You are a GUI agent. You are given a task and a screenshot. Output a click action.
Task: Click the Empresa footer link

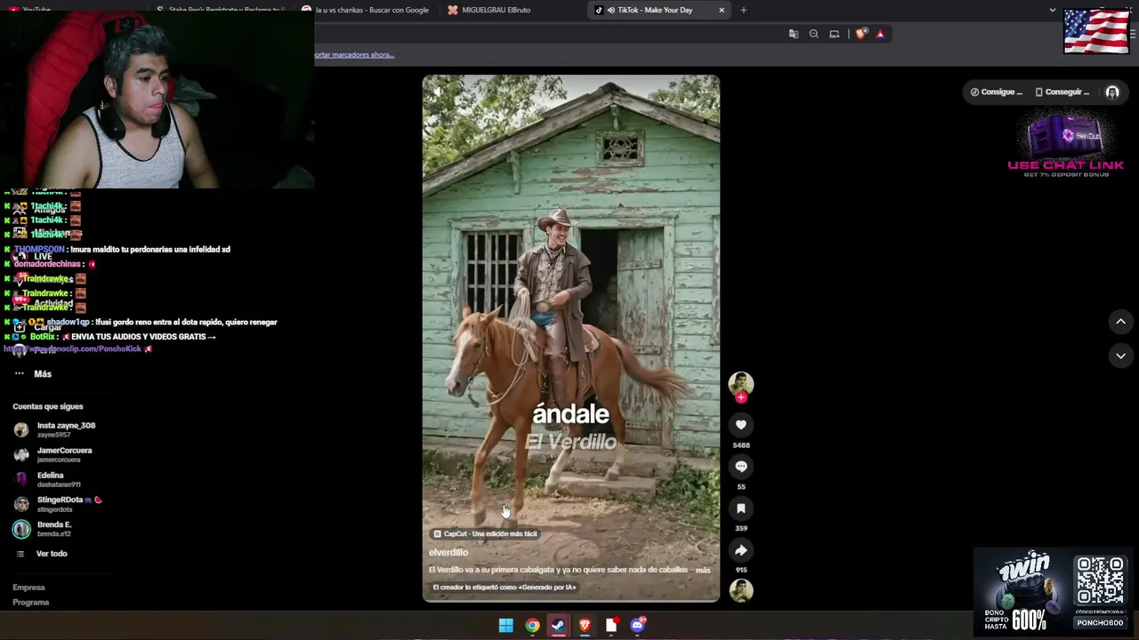coord(28,588)
